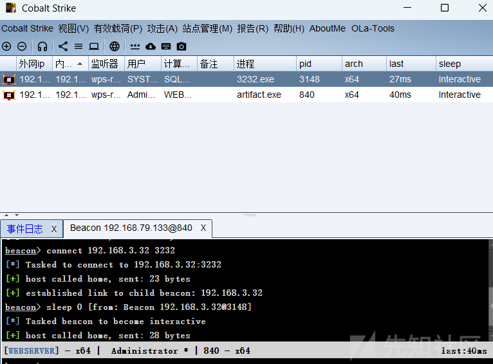Click the down arrow on pane divider

pos(17,215)
